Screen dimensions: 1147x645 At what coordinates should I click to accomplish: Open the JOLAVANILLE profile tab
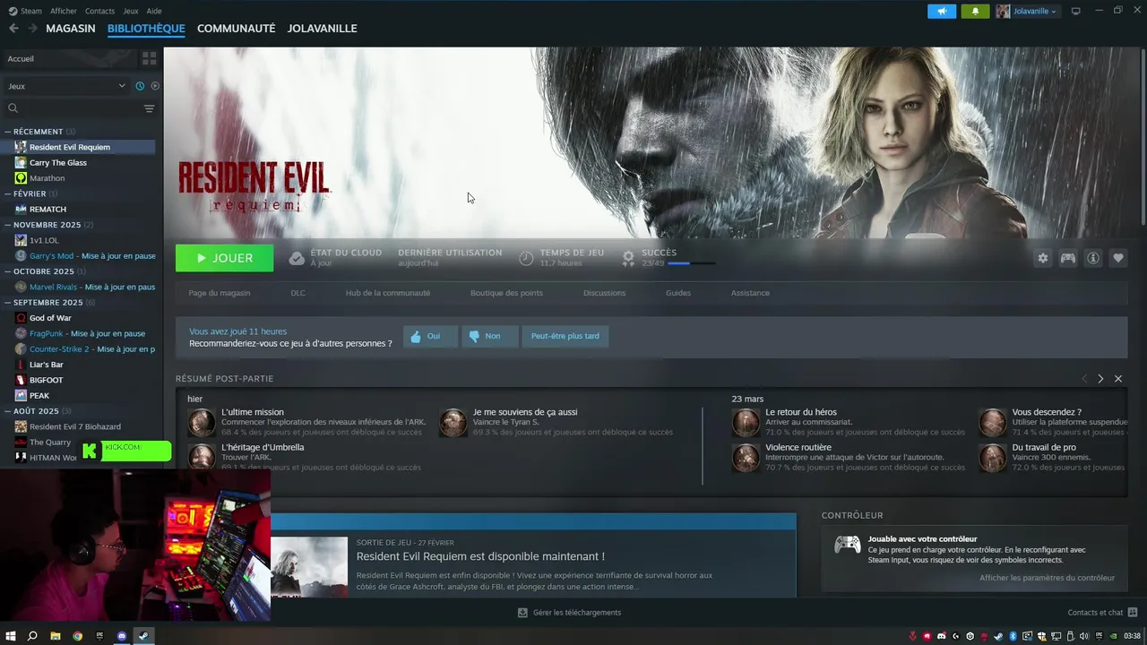click(323, 29)
